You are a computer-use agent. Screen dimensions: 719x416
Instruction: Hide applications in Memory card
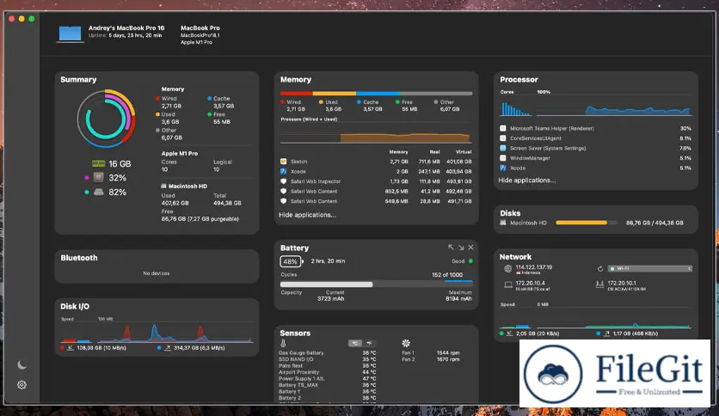(307, 215)
